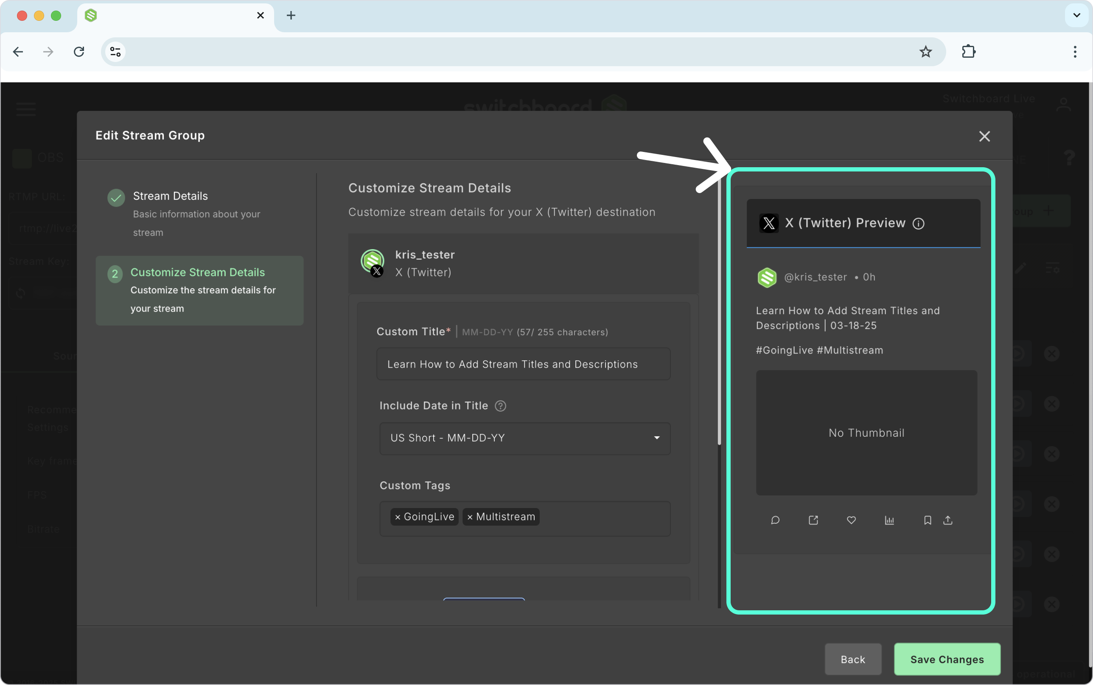Click the X logo in preview header
This screenshot has height=685, width=1093.
coord(769,223)
